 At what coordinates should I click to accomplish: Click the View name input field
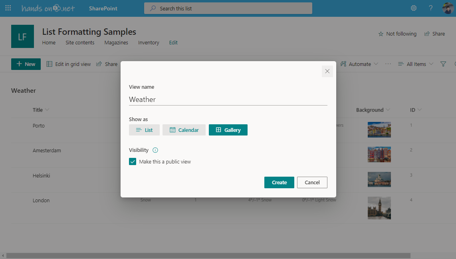click(x=228, y=99)
